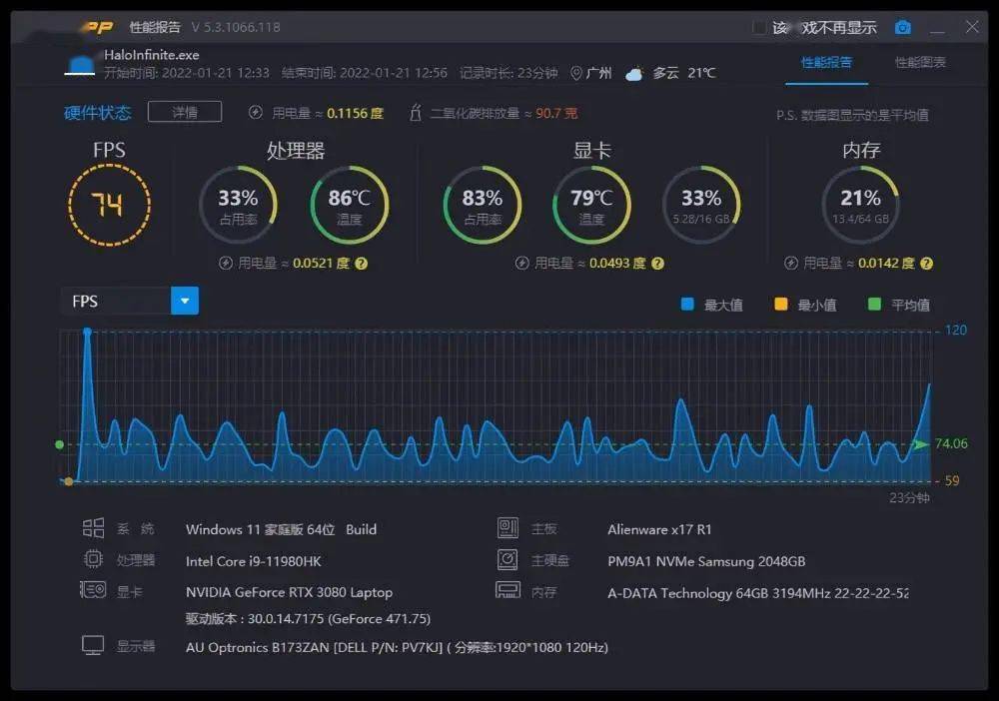Click the 详情 (details) button
The height and width of the screenshot is (701, 999).
184,112
